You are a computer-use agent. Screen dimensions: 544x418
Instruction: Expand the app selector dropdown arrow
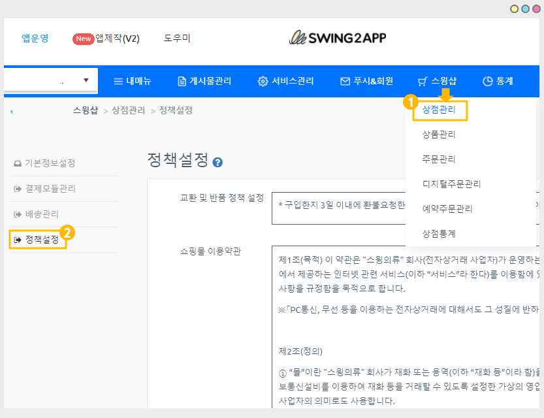click(86, 80)
